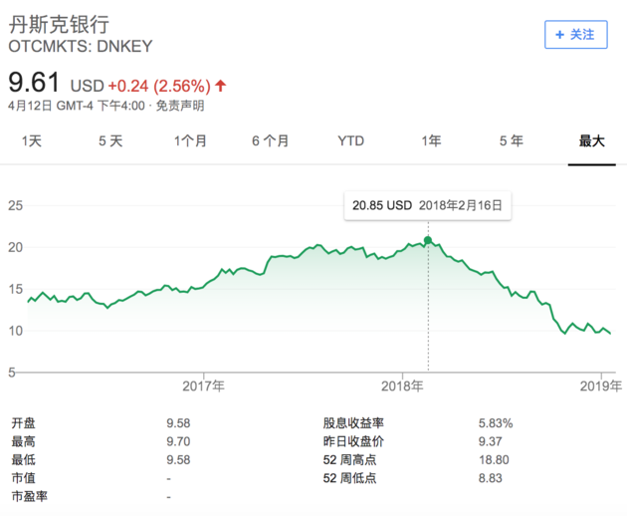Image resolution: width=627 pixels, height=516 pixels.
Task: Switch chart to 6 个月 range
Action: coord(270,141)
